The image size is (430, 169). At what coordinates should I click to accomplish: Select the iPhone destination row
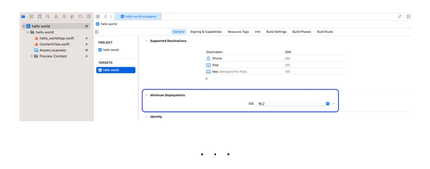[276, 58]
